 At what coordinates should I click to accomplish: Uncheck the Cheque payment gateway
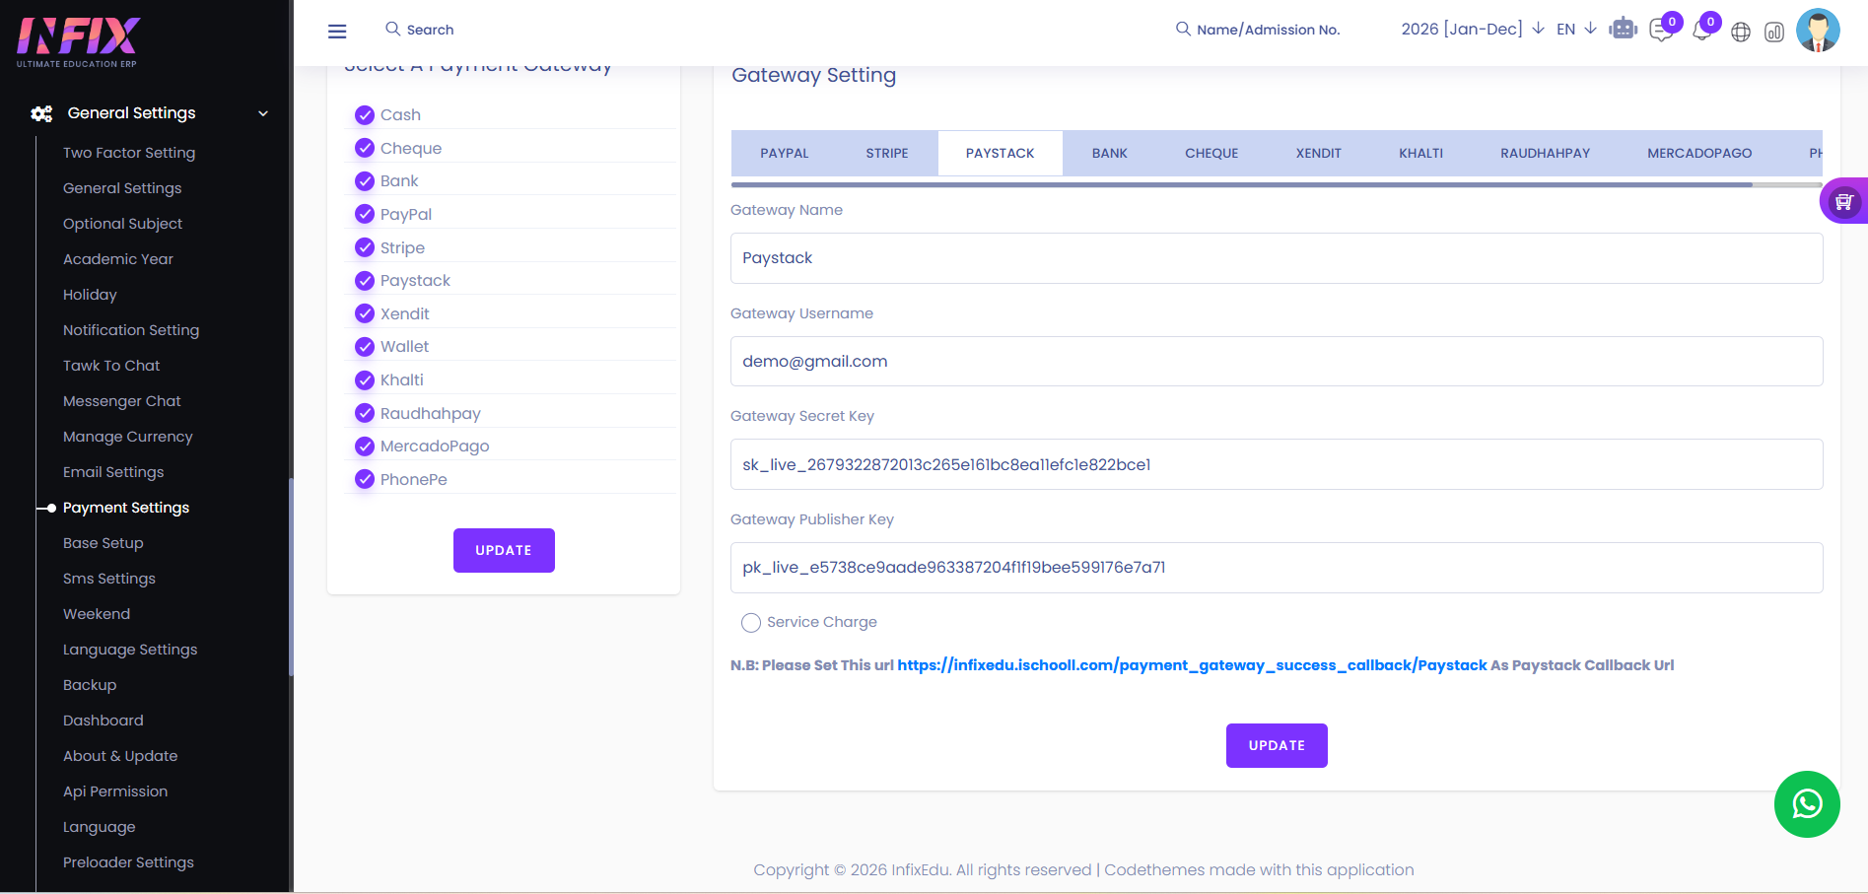(x=365, y=148)
